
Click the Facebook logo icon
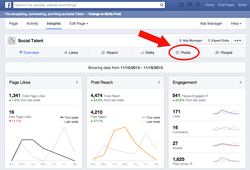[8, 5]
